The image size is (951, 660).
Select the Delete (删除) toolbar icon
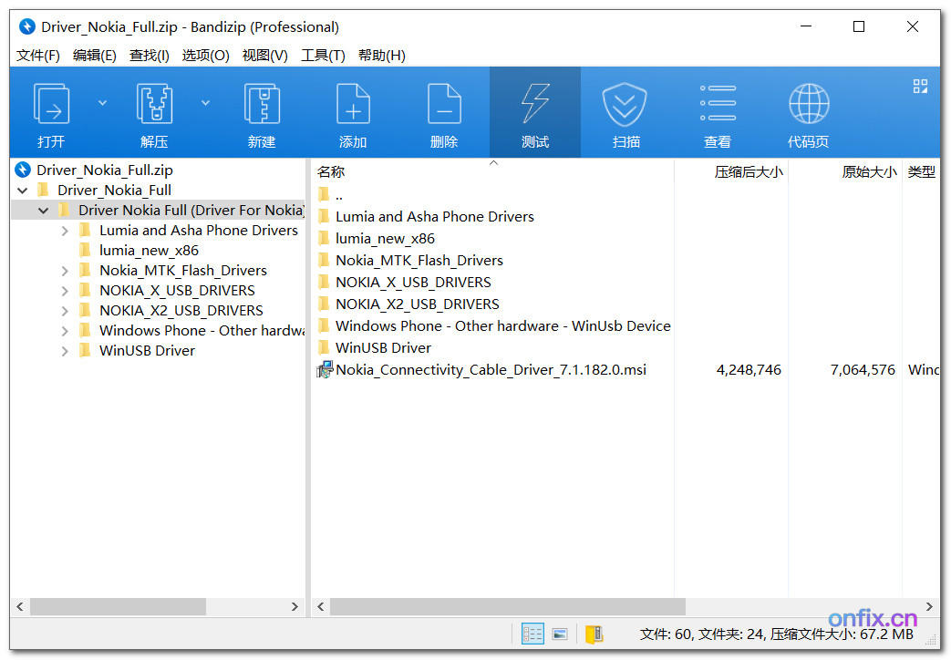[x=444, y=111]
